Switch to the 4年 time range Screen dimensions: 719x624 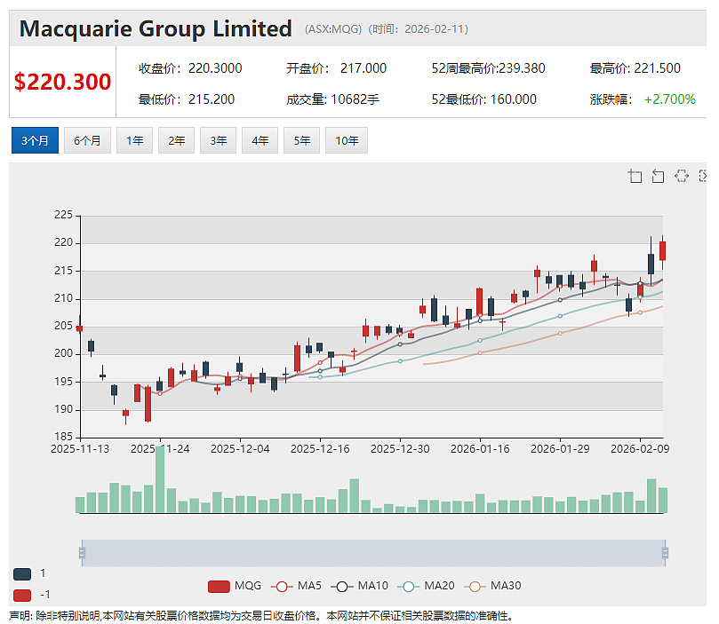pos(260,140)
